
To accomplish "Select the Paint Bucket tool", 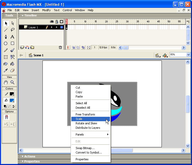I will click(12, 64).
